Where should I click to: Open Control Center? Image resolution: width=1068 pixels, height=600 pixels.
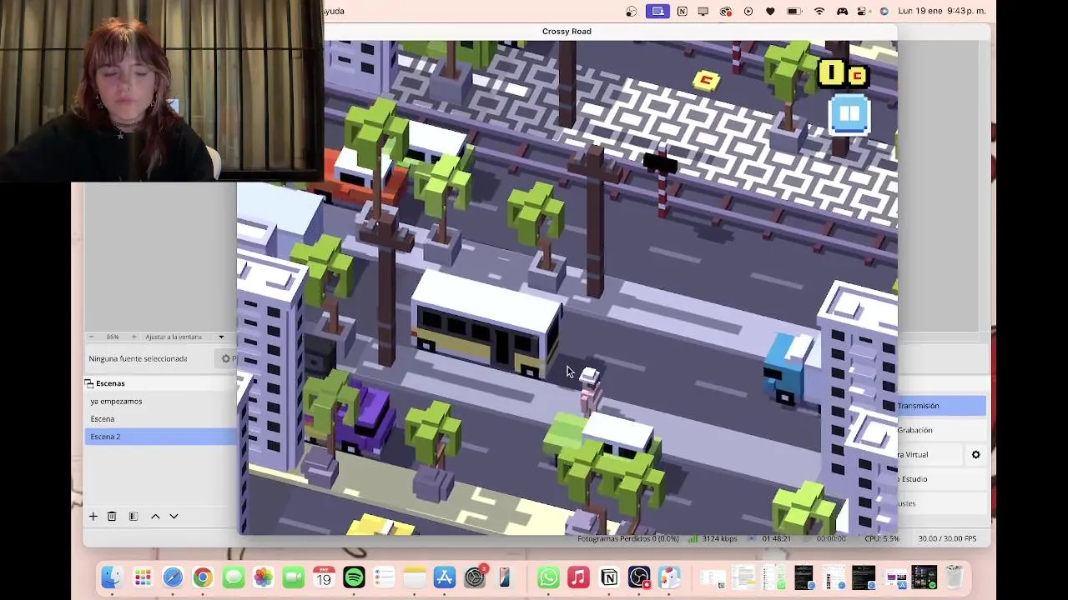(x=863, y=11)
